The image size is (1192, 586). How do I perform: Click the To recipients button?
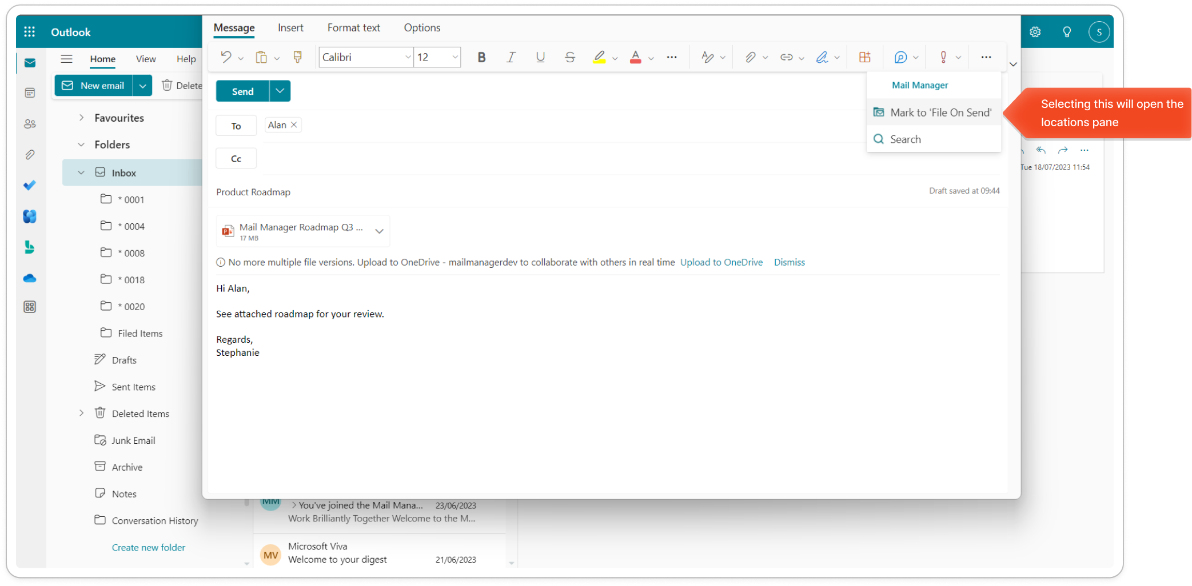(236, 126)
